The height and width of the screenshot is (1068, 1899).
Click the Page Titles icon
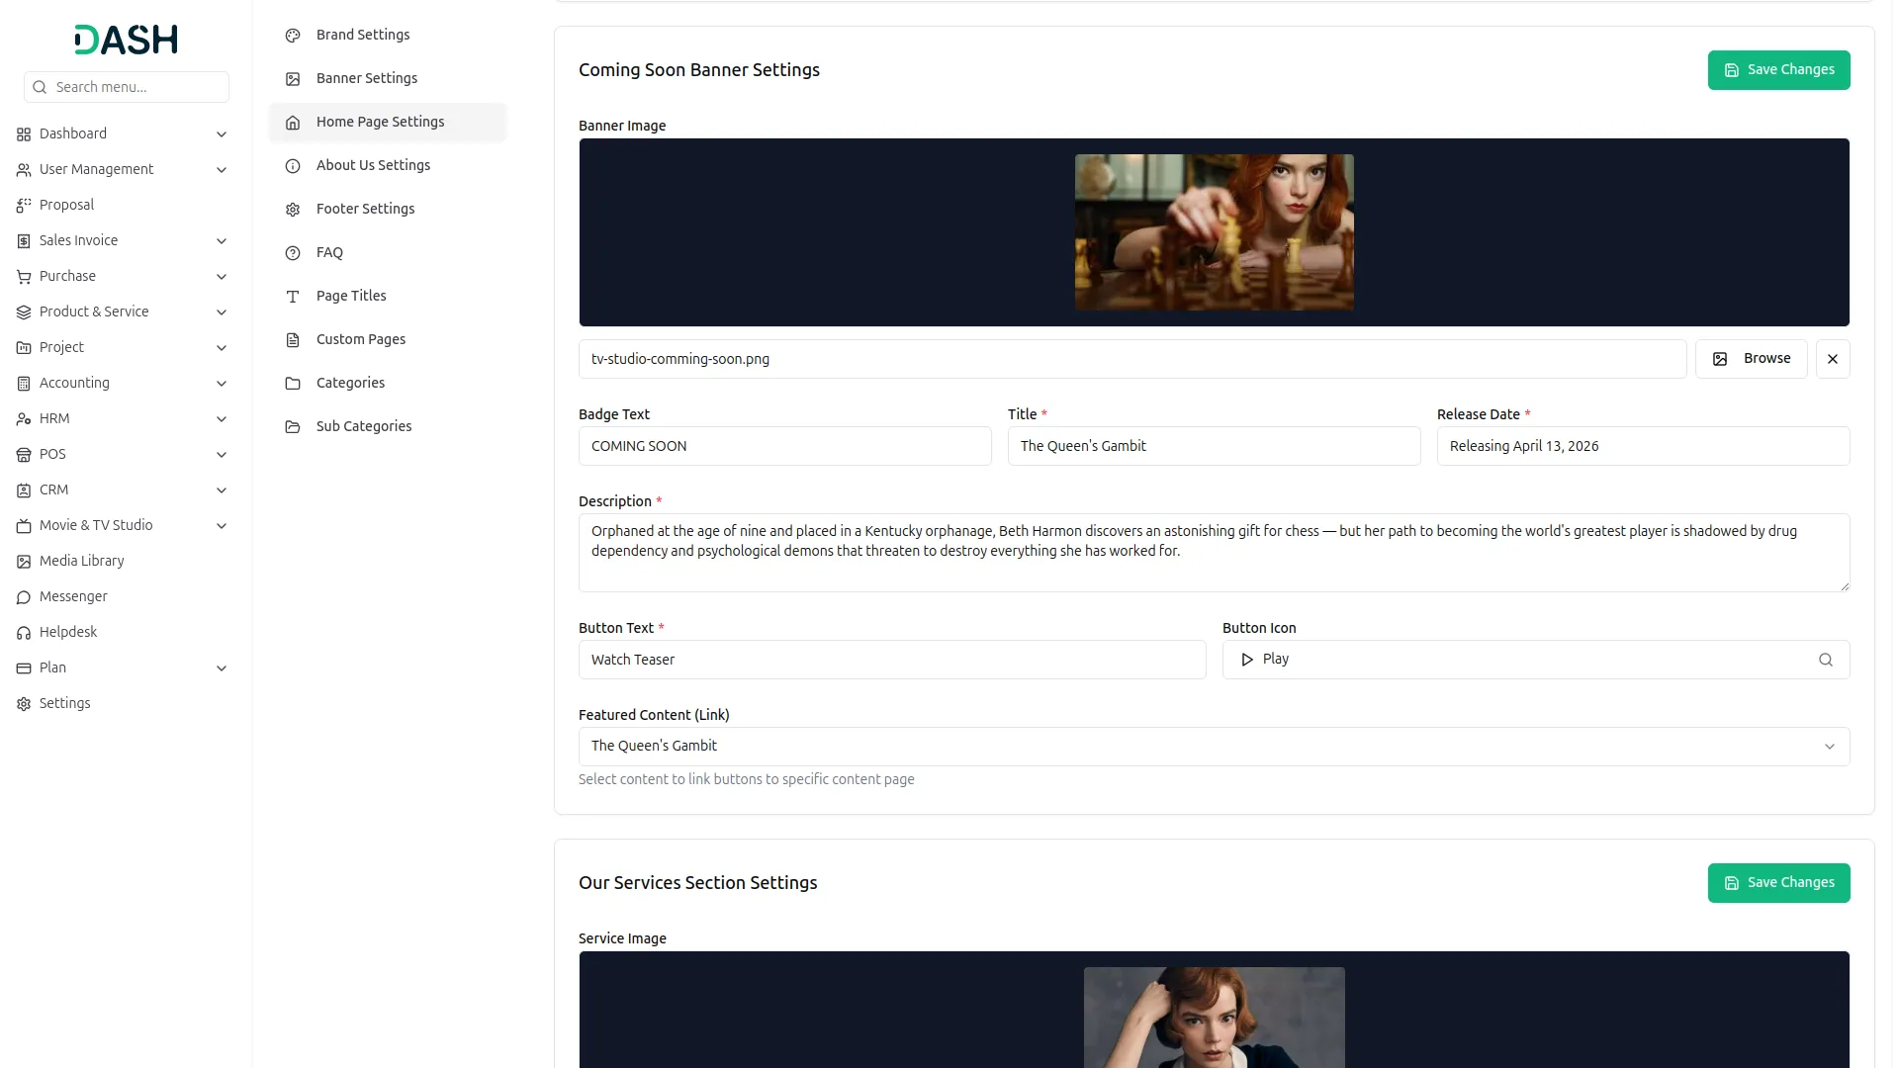[292, 296]
